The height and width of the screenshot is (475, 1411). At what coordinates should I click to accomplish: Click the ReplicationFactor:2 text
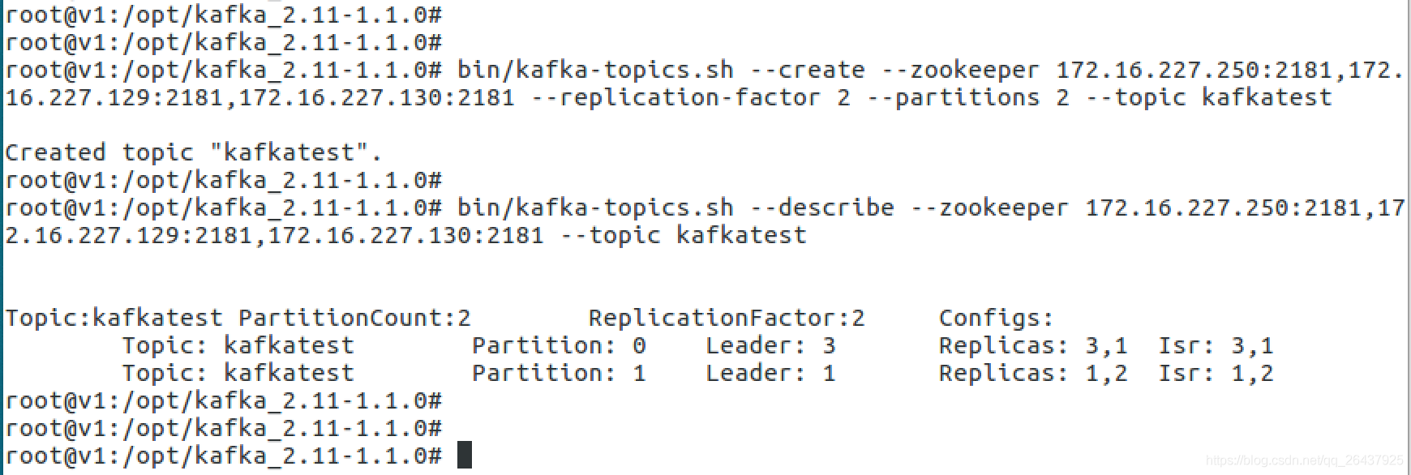tap(727, 318)
